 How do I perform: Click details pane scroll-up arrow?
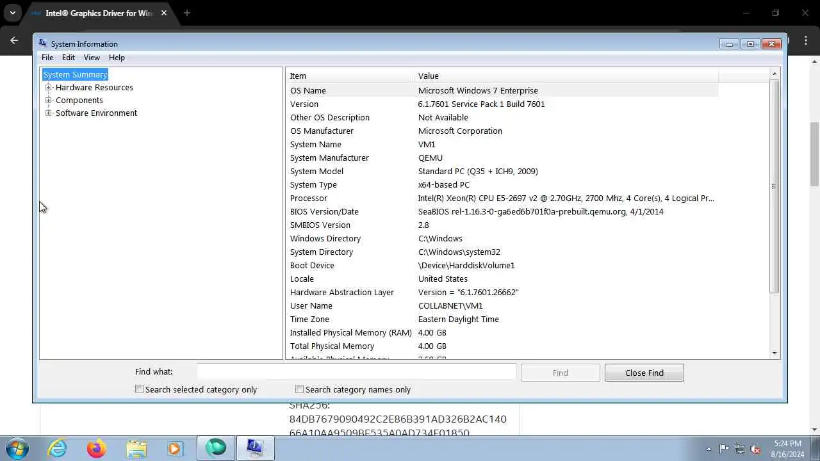pos(774,73)
